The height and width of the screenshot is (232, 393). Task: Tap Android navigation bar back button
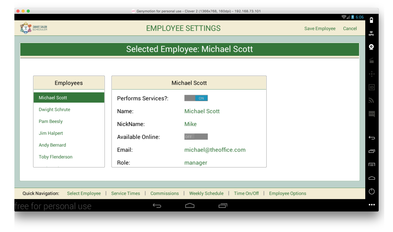157,206
